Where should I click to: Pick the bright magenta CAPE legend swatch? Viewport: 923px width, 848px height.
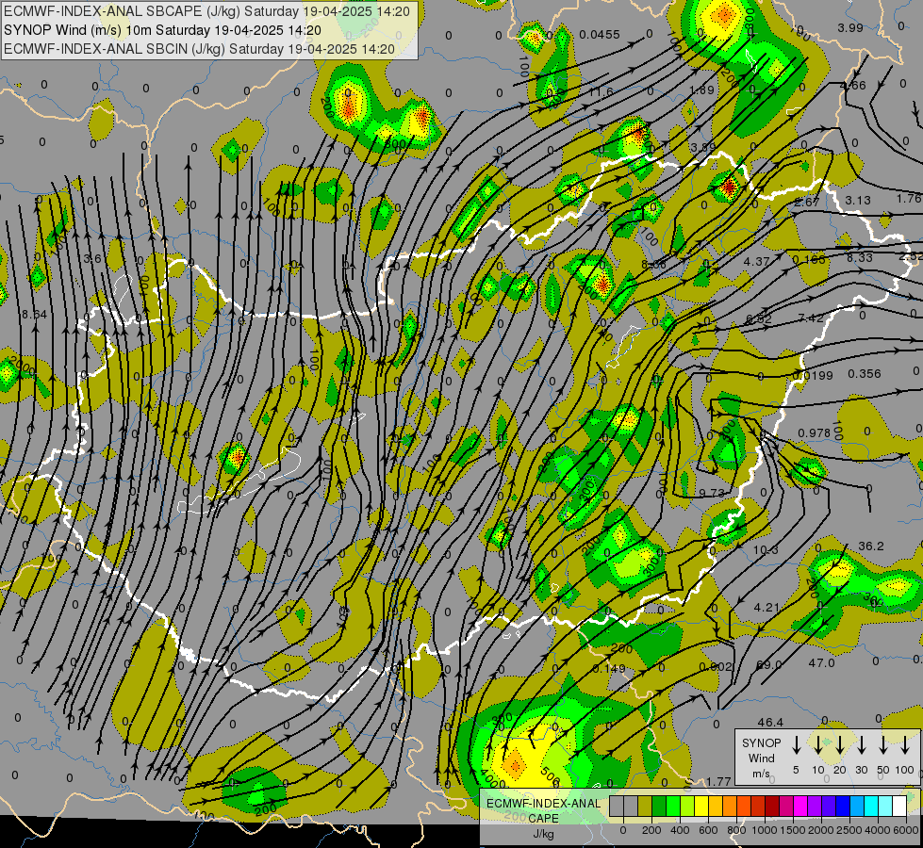[800, 806]
